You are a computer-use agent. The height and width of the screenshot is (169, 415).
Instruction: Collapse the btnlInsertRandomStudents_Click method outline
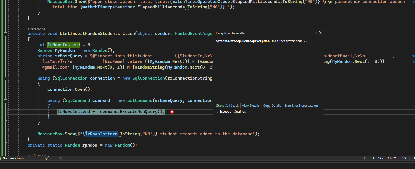click(5, 34)
